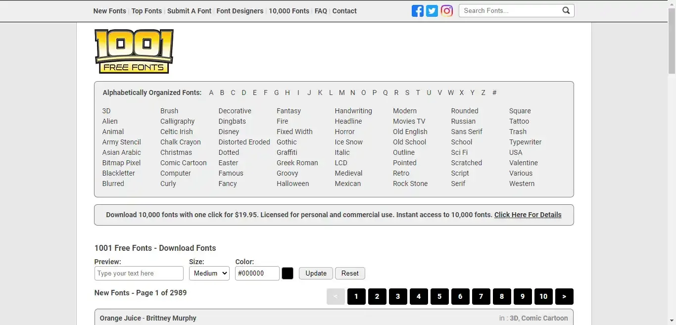This screenshot has height=325, width=676.
Task: Open the Instagram page icon
Action: click(447, 11)
